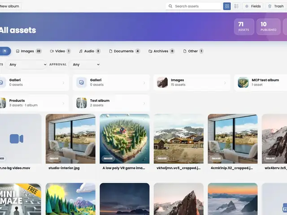The width and height of the screenshot is (287, 215).
Task: Open the no bg video.mov asset
Action: [21, 139]
